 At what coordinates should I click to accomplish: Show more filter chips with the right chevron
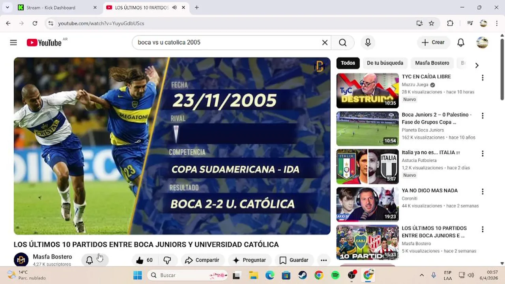477,65
